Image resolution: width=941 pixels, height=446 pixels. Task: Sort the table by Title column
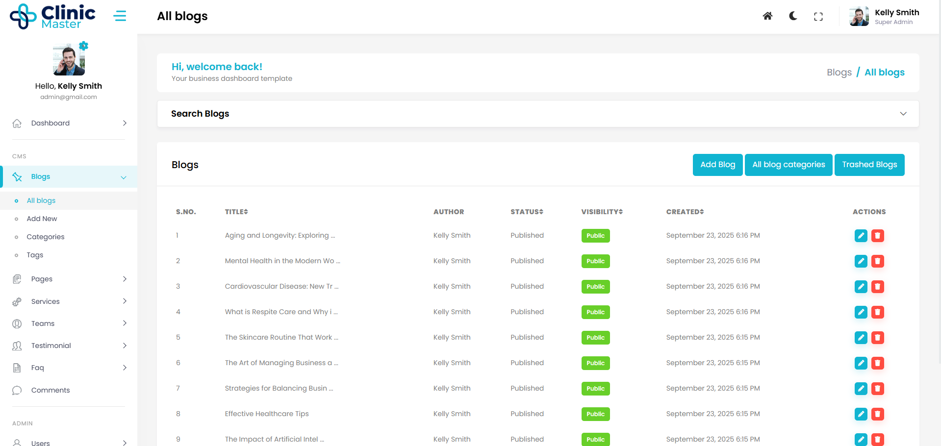click(236, 212)
